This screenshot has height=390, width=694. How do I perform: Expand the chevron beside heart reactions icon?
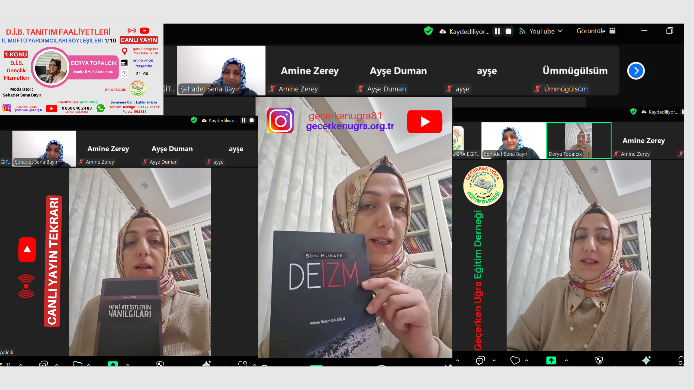pyautogui.click(x=527, y=360)
